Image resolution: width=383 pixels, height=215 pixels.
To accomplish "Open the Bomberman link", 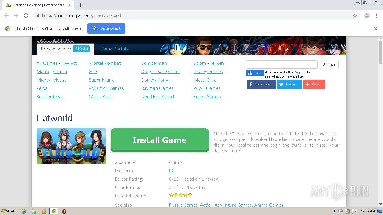I will coord(154,63).
